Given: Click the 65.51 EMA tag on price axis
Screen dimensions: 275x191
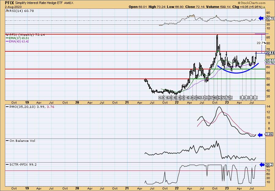Looking at the screenshot, I should tap(270, 60).
